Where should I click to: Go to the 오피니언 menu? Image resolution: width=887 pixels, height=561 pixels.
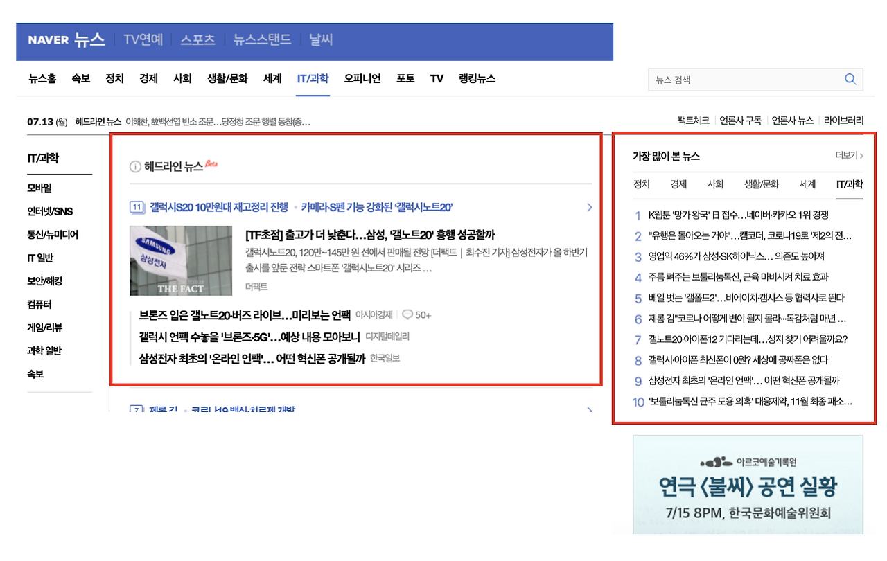[362, 78]
